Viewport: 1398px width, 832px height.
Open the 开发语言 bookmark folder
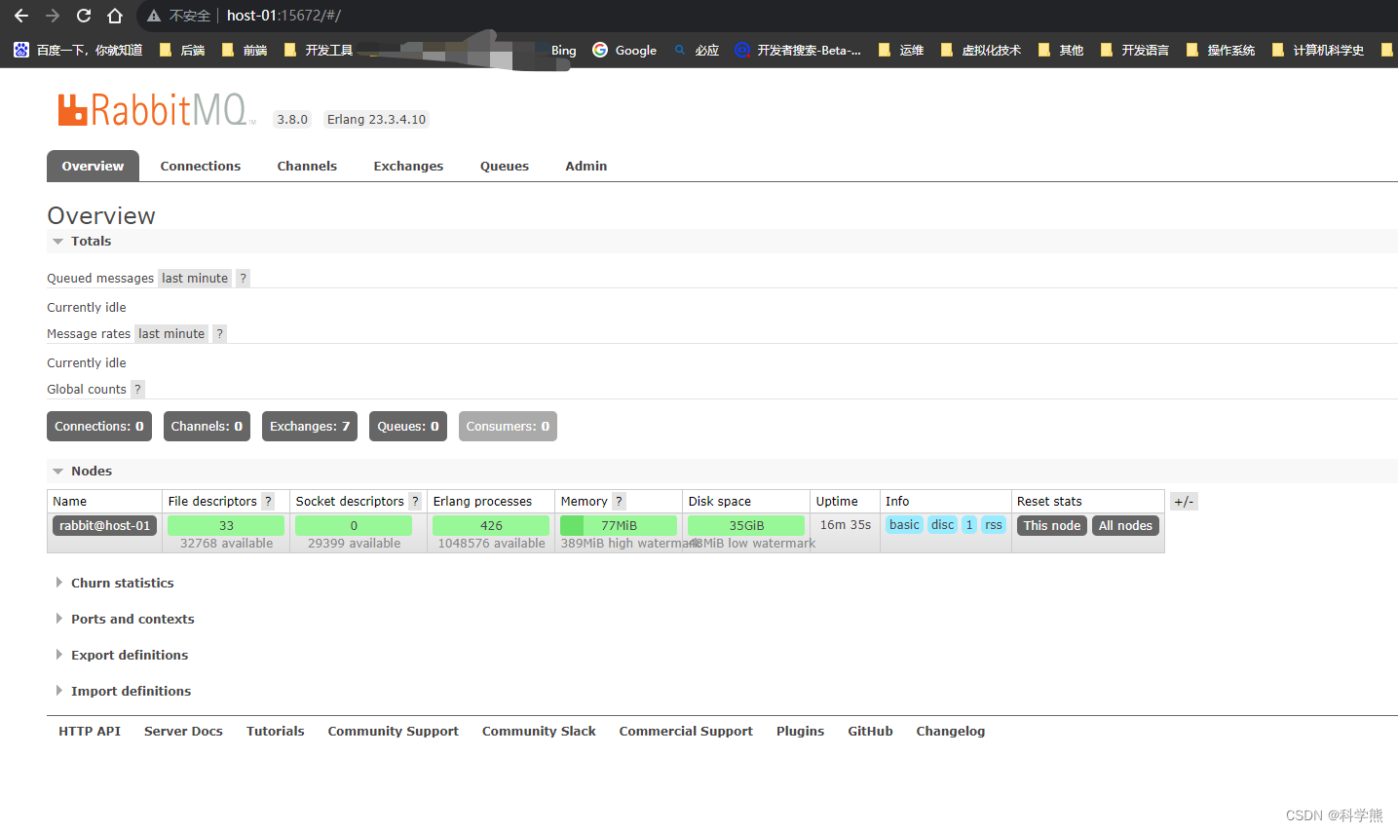coord(1135,50)
